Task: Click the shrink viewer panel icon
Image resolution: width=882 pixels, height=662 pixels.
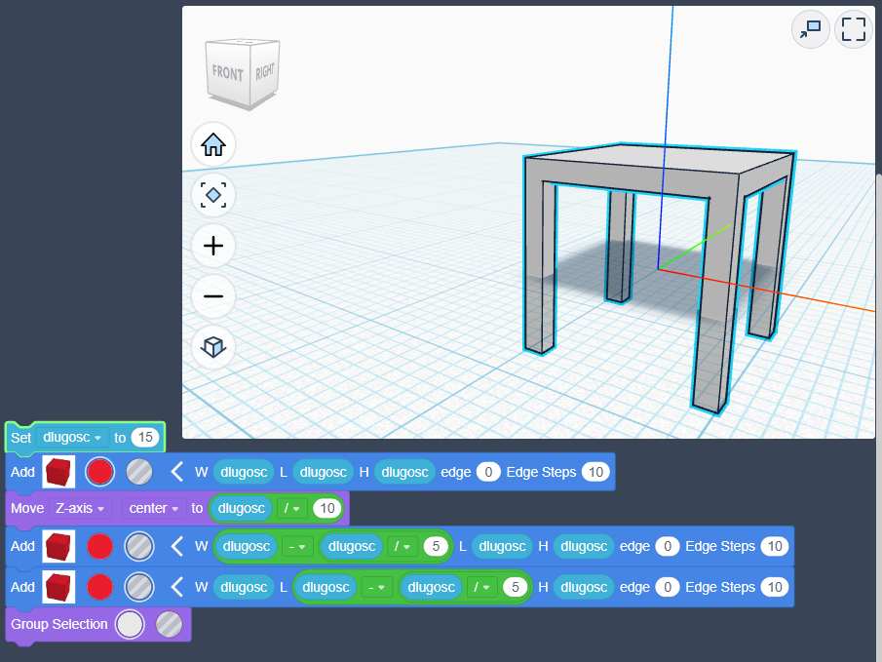Action: [x=811, y=29]
